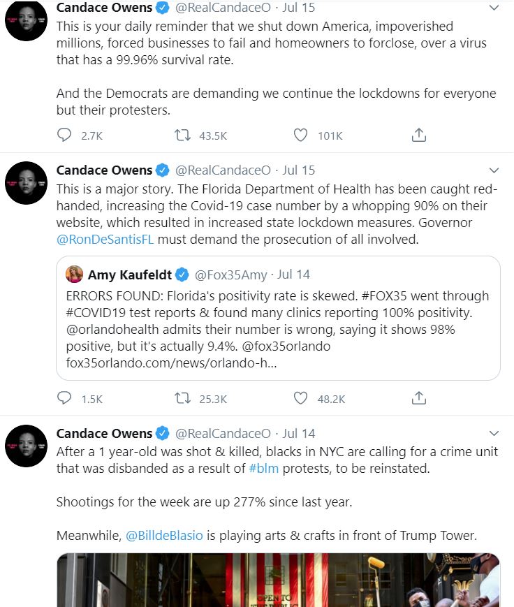Click the @BilldeBlasio mention
This screenshot has height=607, width=514.
tap(164, 536)
